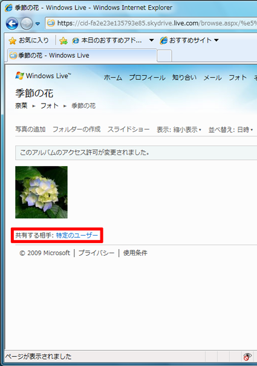257x366 pixels.
Task: Open the hydrangea photo thumbnail
Action: 42,192
